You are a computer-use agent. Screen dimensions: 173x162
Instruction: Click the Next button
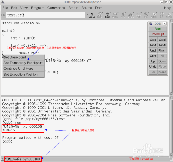(153, 45)
